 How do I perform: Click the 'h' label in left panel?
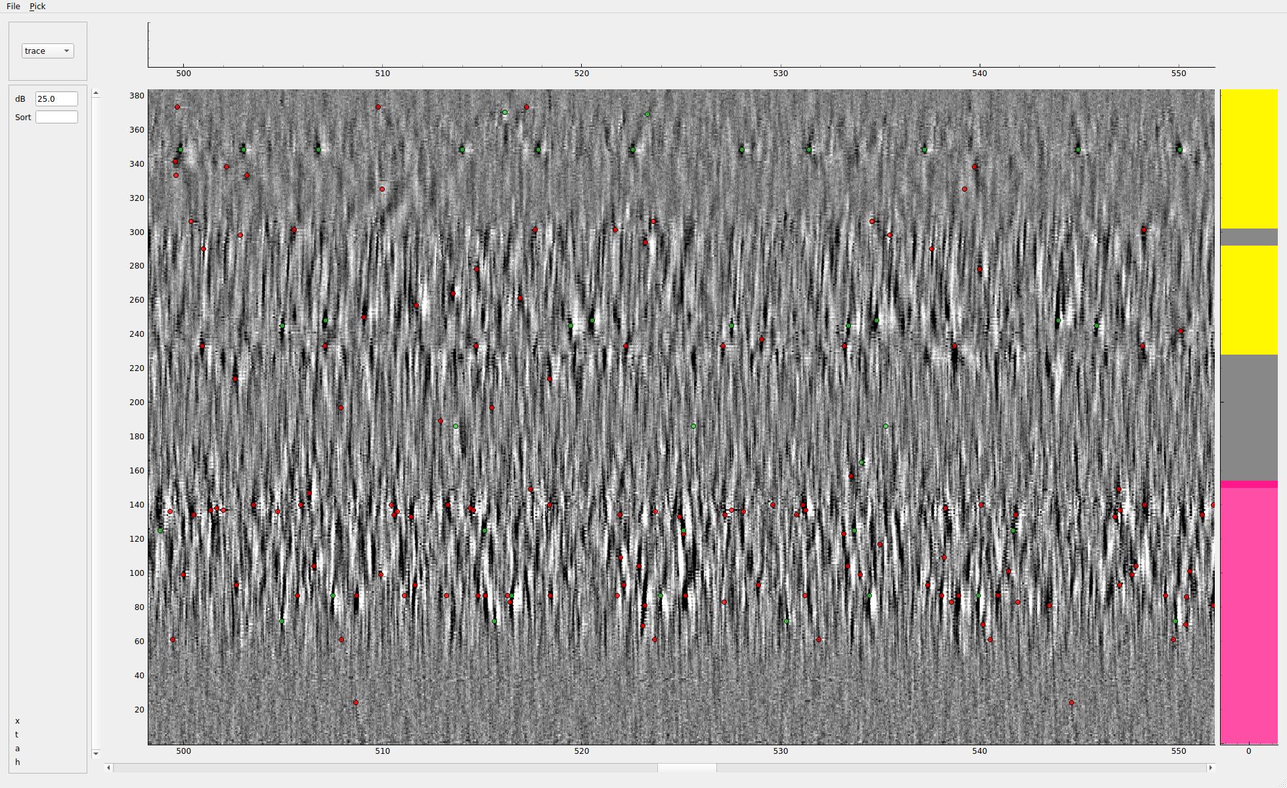pyautogui.click(x=17, y=762)
